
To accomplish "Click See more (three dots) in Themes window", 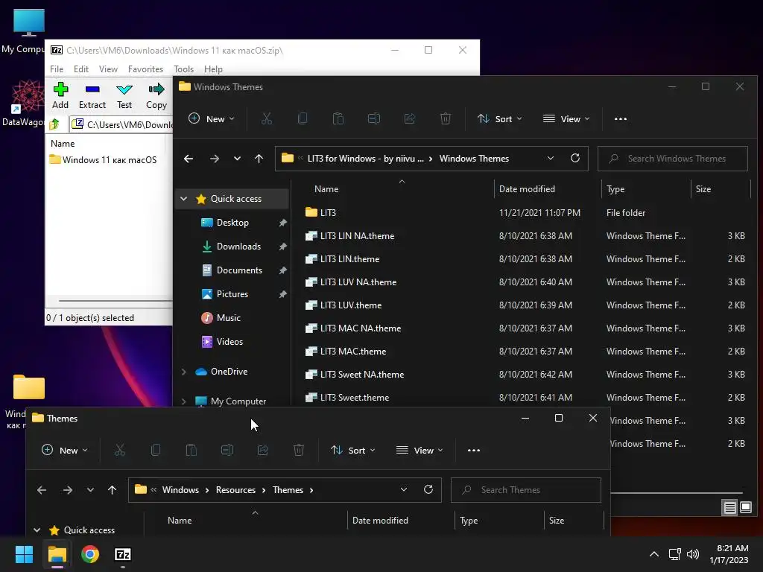I will (x=473, y=451).
